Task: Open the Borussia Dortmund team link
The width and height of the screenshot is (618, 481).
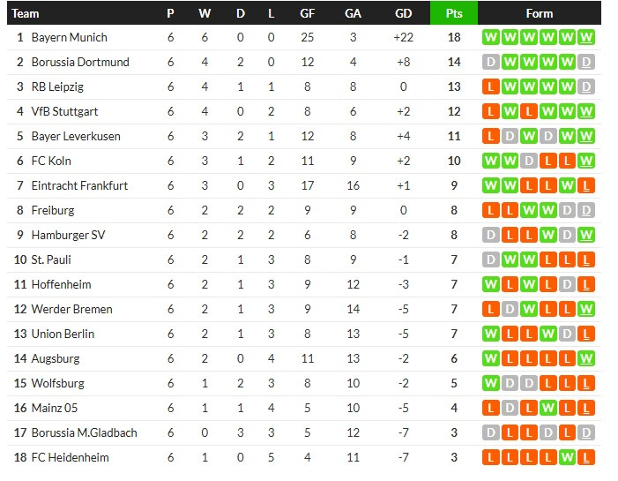Action: point(80,62)
